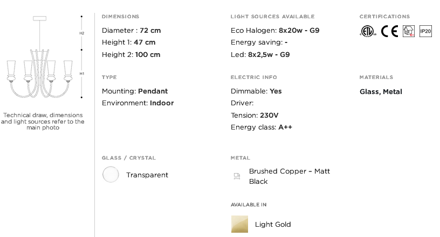Click the Energy class A++ value
The image size is (440, 237).
(x=285, y=127)
